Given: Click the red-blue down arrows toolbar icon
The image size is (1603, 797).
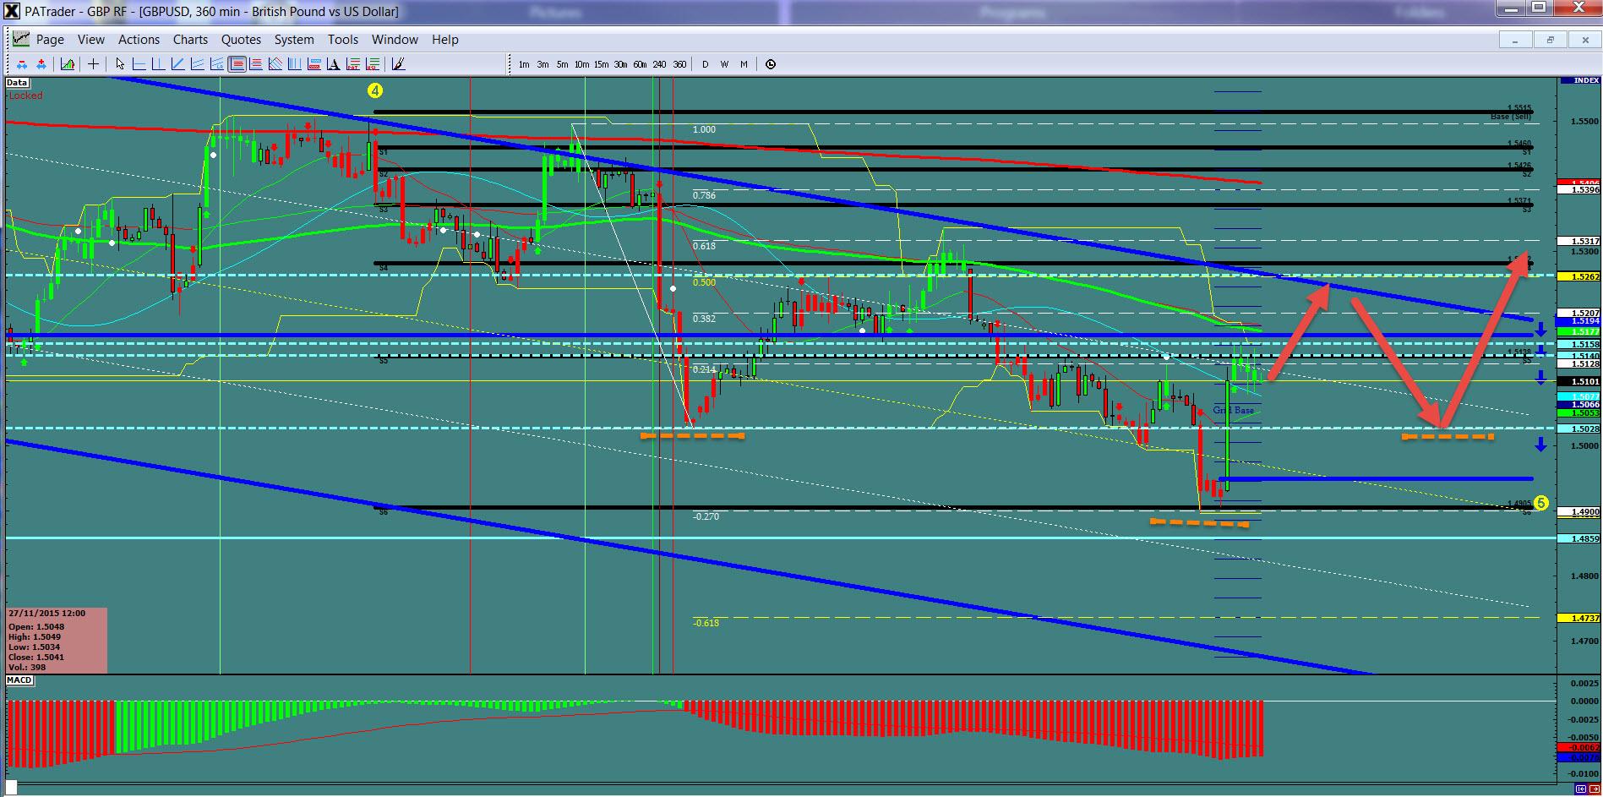Looking at the screenshot, I should [x=21, y=64].
